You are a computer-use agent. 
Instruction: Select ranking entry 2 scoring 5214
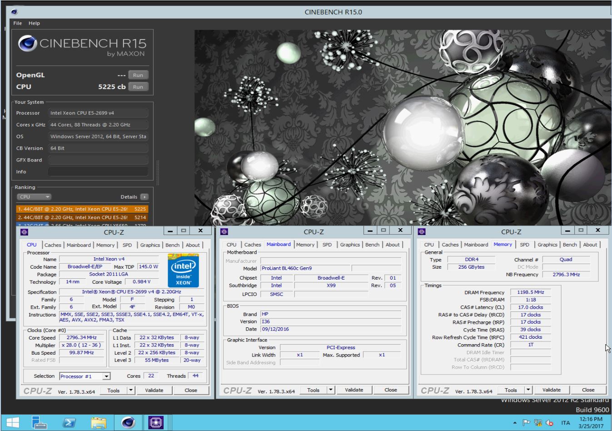click(82, 218)
